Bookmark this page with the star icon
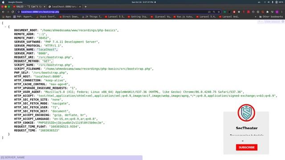285x160 pixels. 219,12
